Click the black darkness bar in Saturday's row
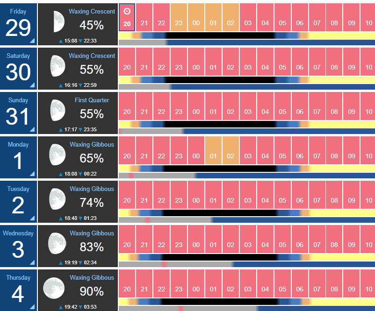 [x=220, y=80]
